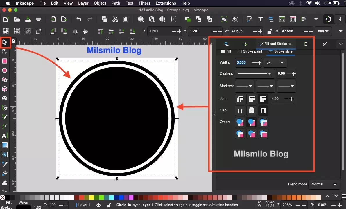The image size is (346, 209).
Task: Select the Node edit tool
Action: point(5,52)
